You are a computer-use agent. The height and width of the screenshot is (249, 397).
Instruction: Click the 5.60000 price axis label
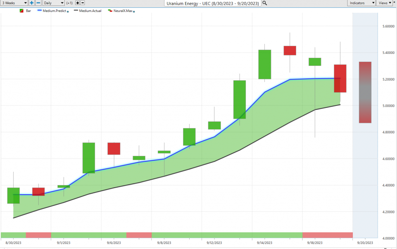[x=388, y=26]
